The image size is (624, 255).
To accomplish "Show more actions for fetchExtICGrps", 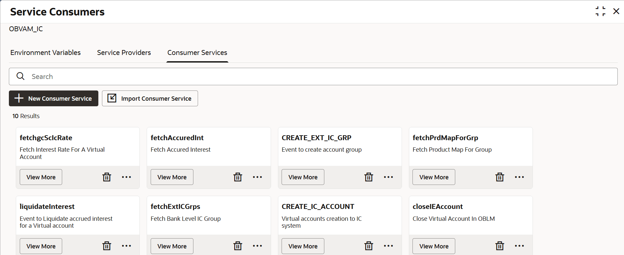I will 257,246.
